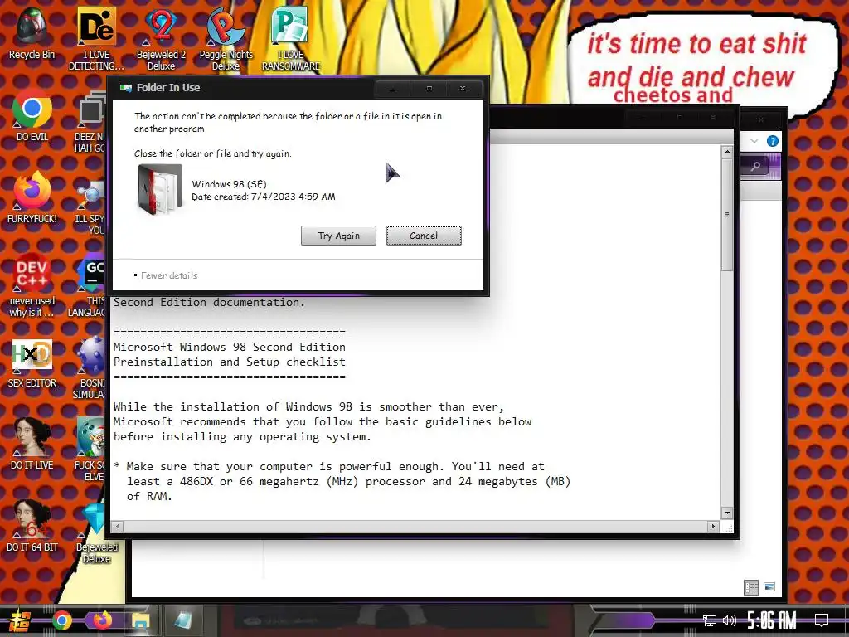
Task: Click the 'Microsoft Windows 98 Second Edition' line
Action: click(x=230, y=347)
